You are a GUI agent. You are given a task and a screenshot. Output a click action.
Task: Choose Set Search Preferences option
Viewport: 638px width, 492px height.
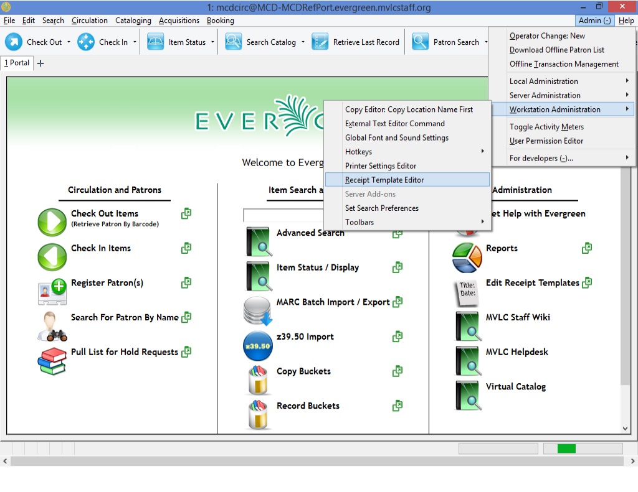pos(407,208)
